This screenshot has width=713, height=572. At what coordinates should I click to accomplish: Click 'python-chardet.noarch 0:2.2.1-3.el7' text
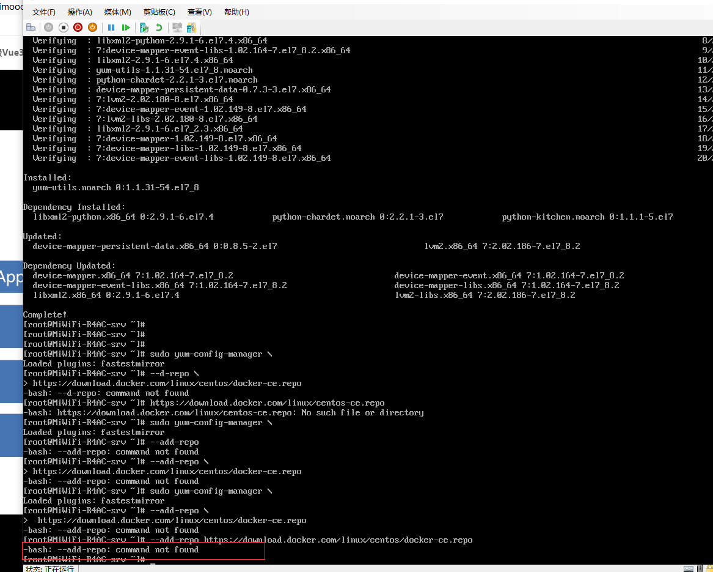click(x=357, y=217)
